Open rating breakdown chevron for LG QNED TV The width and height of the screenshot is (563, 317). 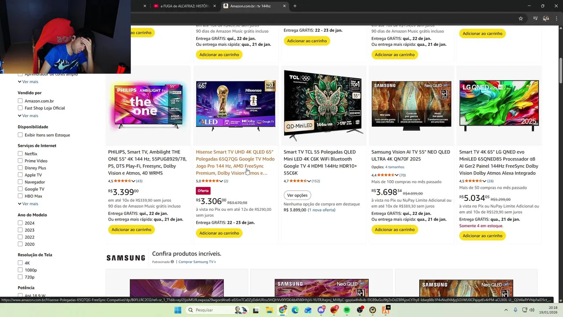click(x=485, y=181)
